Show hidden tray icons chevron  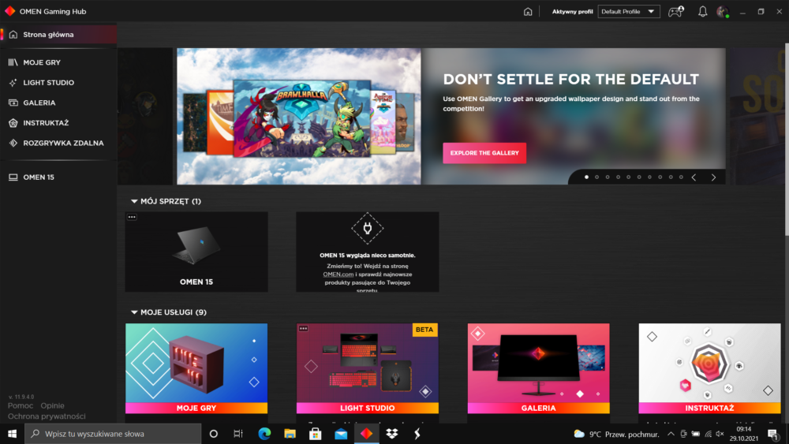pyautogui.click(x=671, y=434)
